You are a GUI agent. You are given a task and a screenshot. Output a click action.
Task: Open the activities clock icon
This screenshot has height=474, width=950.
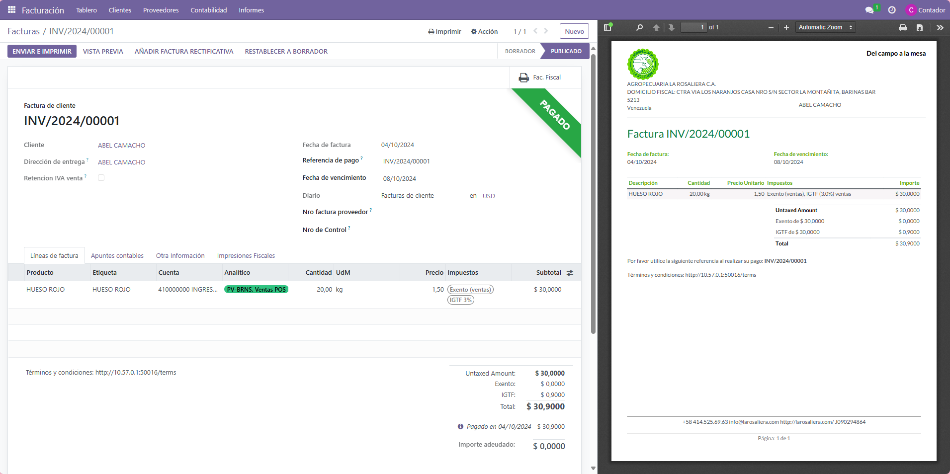tap(892, 10)
